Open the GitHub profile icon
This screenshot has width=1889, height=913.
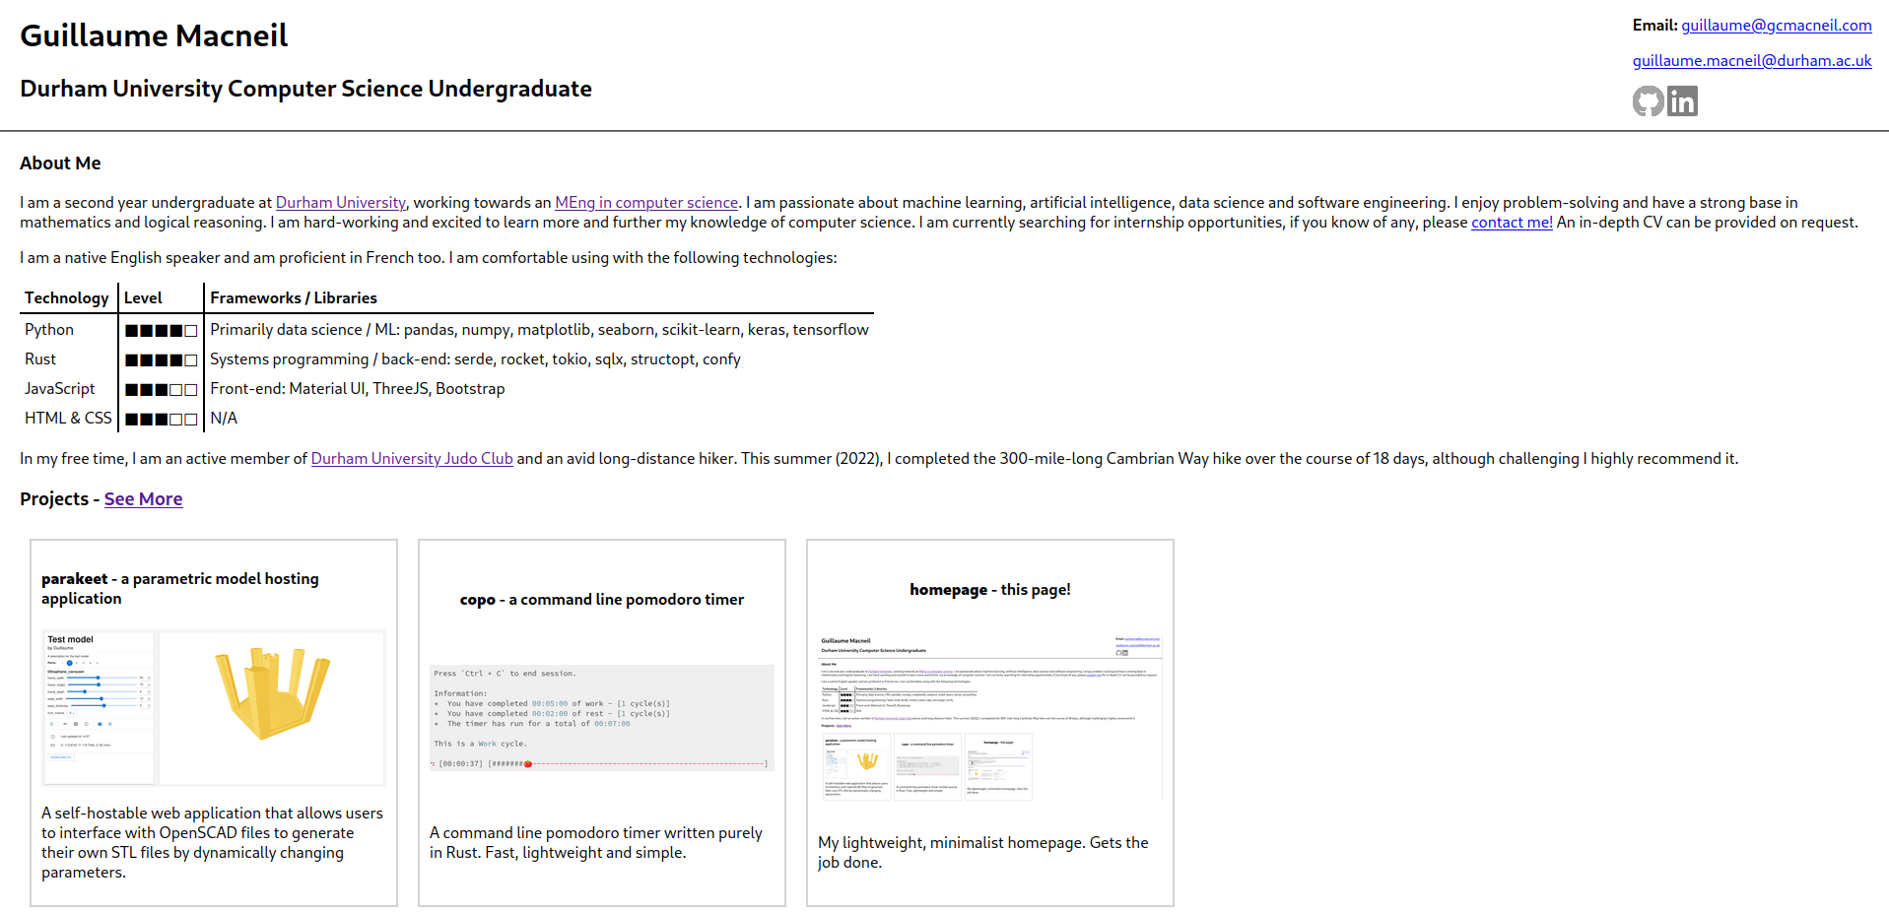click(1648, 101)
